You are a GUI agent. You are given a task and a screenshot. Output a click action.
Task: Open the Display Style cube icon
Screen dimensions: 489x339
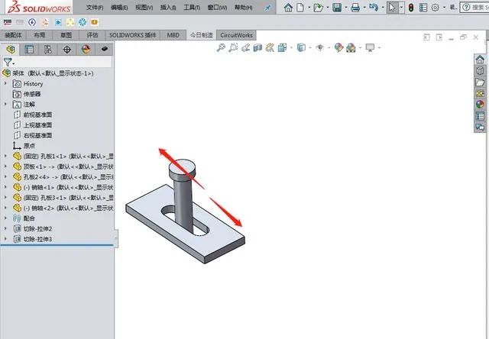click(301, 47)
